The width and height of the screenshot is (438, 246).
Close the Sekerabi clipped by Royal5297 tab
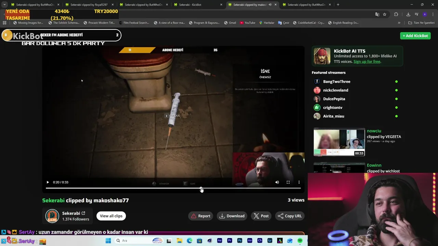tap(113, 5)
